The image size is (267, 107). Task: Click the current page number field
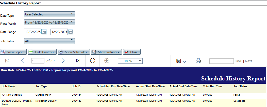tap(38, 61)
